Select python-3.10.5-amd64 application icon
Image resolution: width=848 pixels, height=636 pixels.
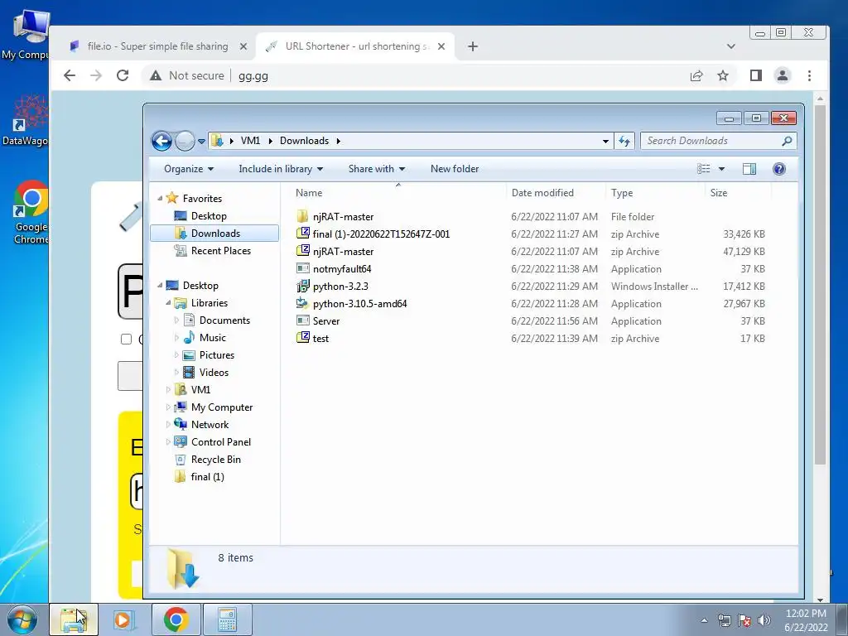coord(302,303)
